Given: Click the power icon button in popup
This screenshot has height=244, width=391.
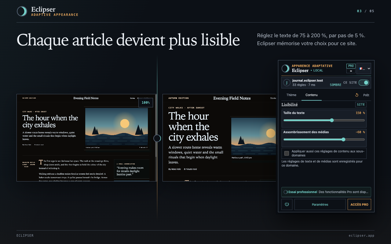Looking at the screenshot, I should [287, 204].
